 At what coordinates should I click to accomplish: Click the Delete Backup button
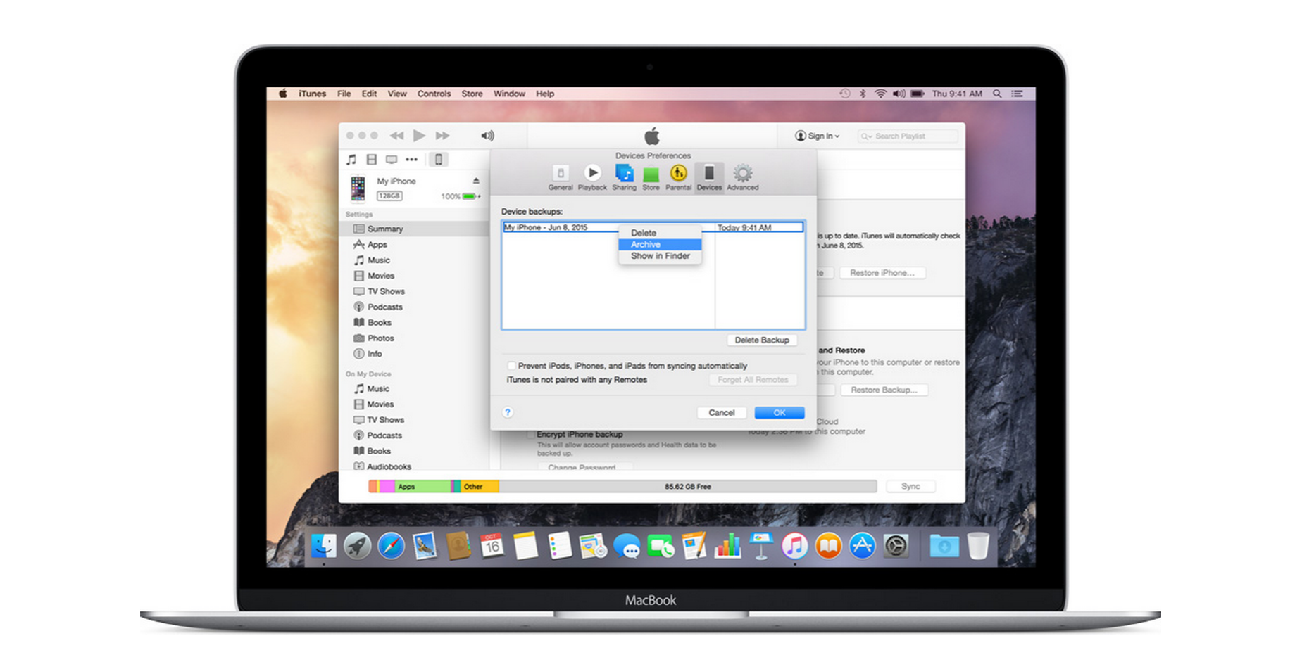(761, 340)
